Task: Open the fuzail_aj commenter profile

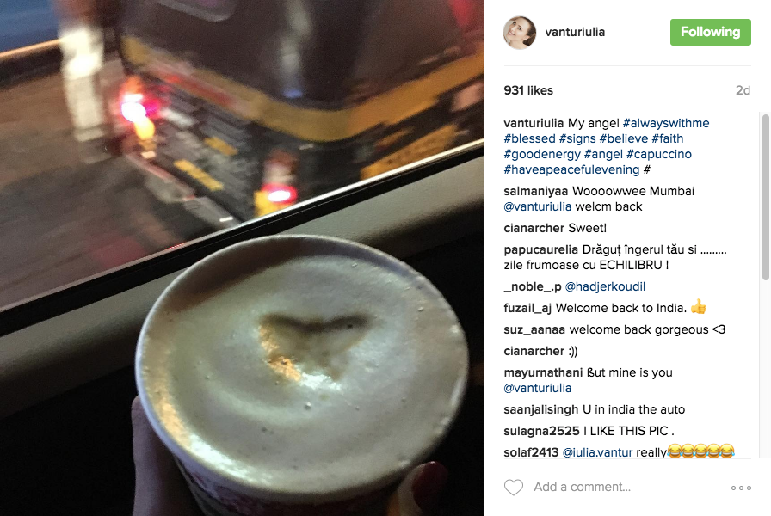Action: (527, 308)
